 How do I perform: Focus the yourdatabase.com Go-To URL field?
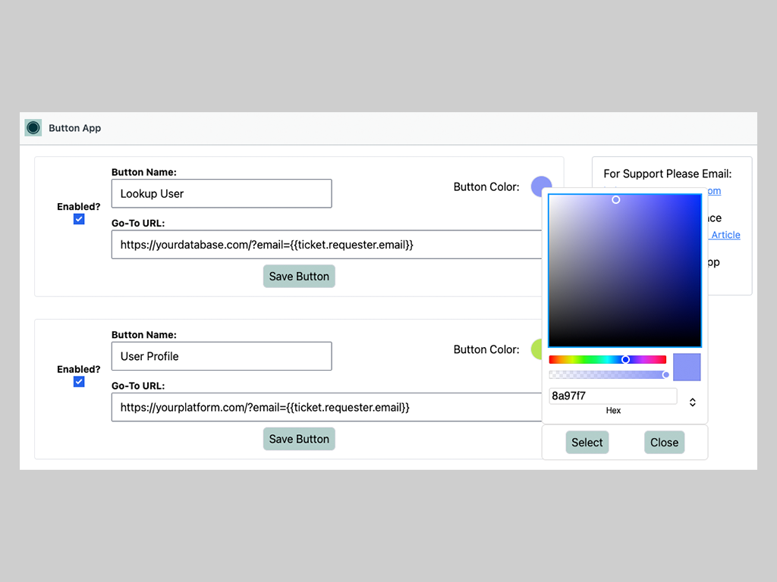(326, 245)
